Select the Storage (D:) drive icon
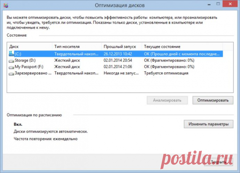 tap(11, 61)
